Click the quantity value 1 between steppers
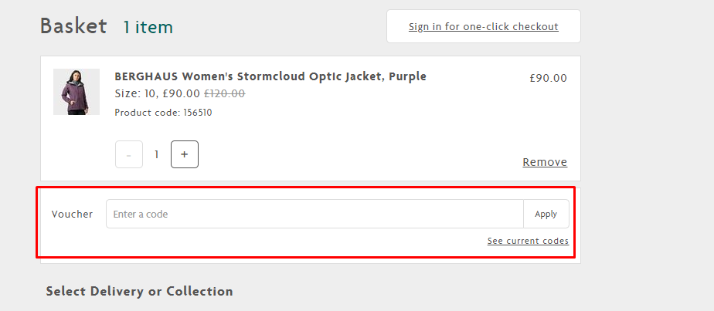714x311 pixels. click(157, 154)
